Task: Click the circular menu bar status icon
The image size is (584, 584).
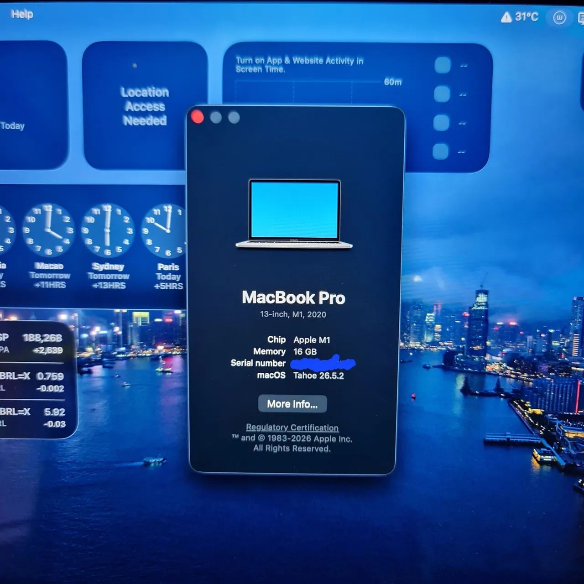Action: (x=559, y=18)
